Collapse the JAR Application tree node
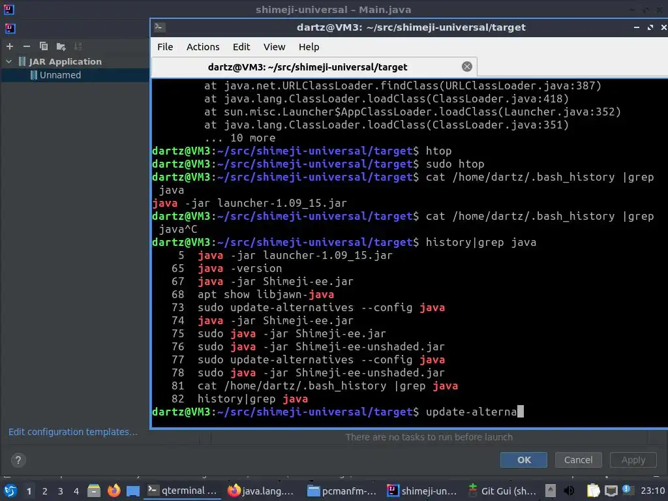Image resolution: width=668 pixels, height=501 pixels. click(9, 61)
